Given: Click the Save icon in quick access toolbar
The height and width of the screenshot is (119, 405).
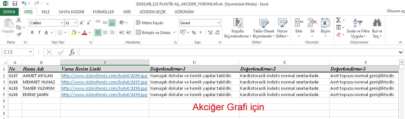Looking at the screenshot, I should point(15,4).
